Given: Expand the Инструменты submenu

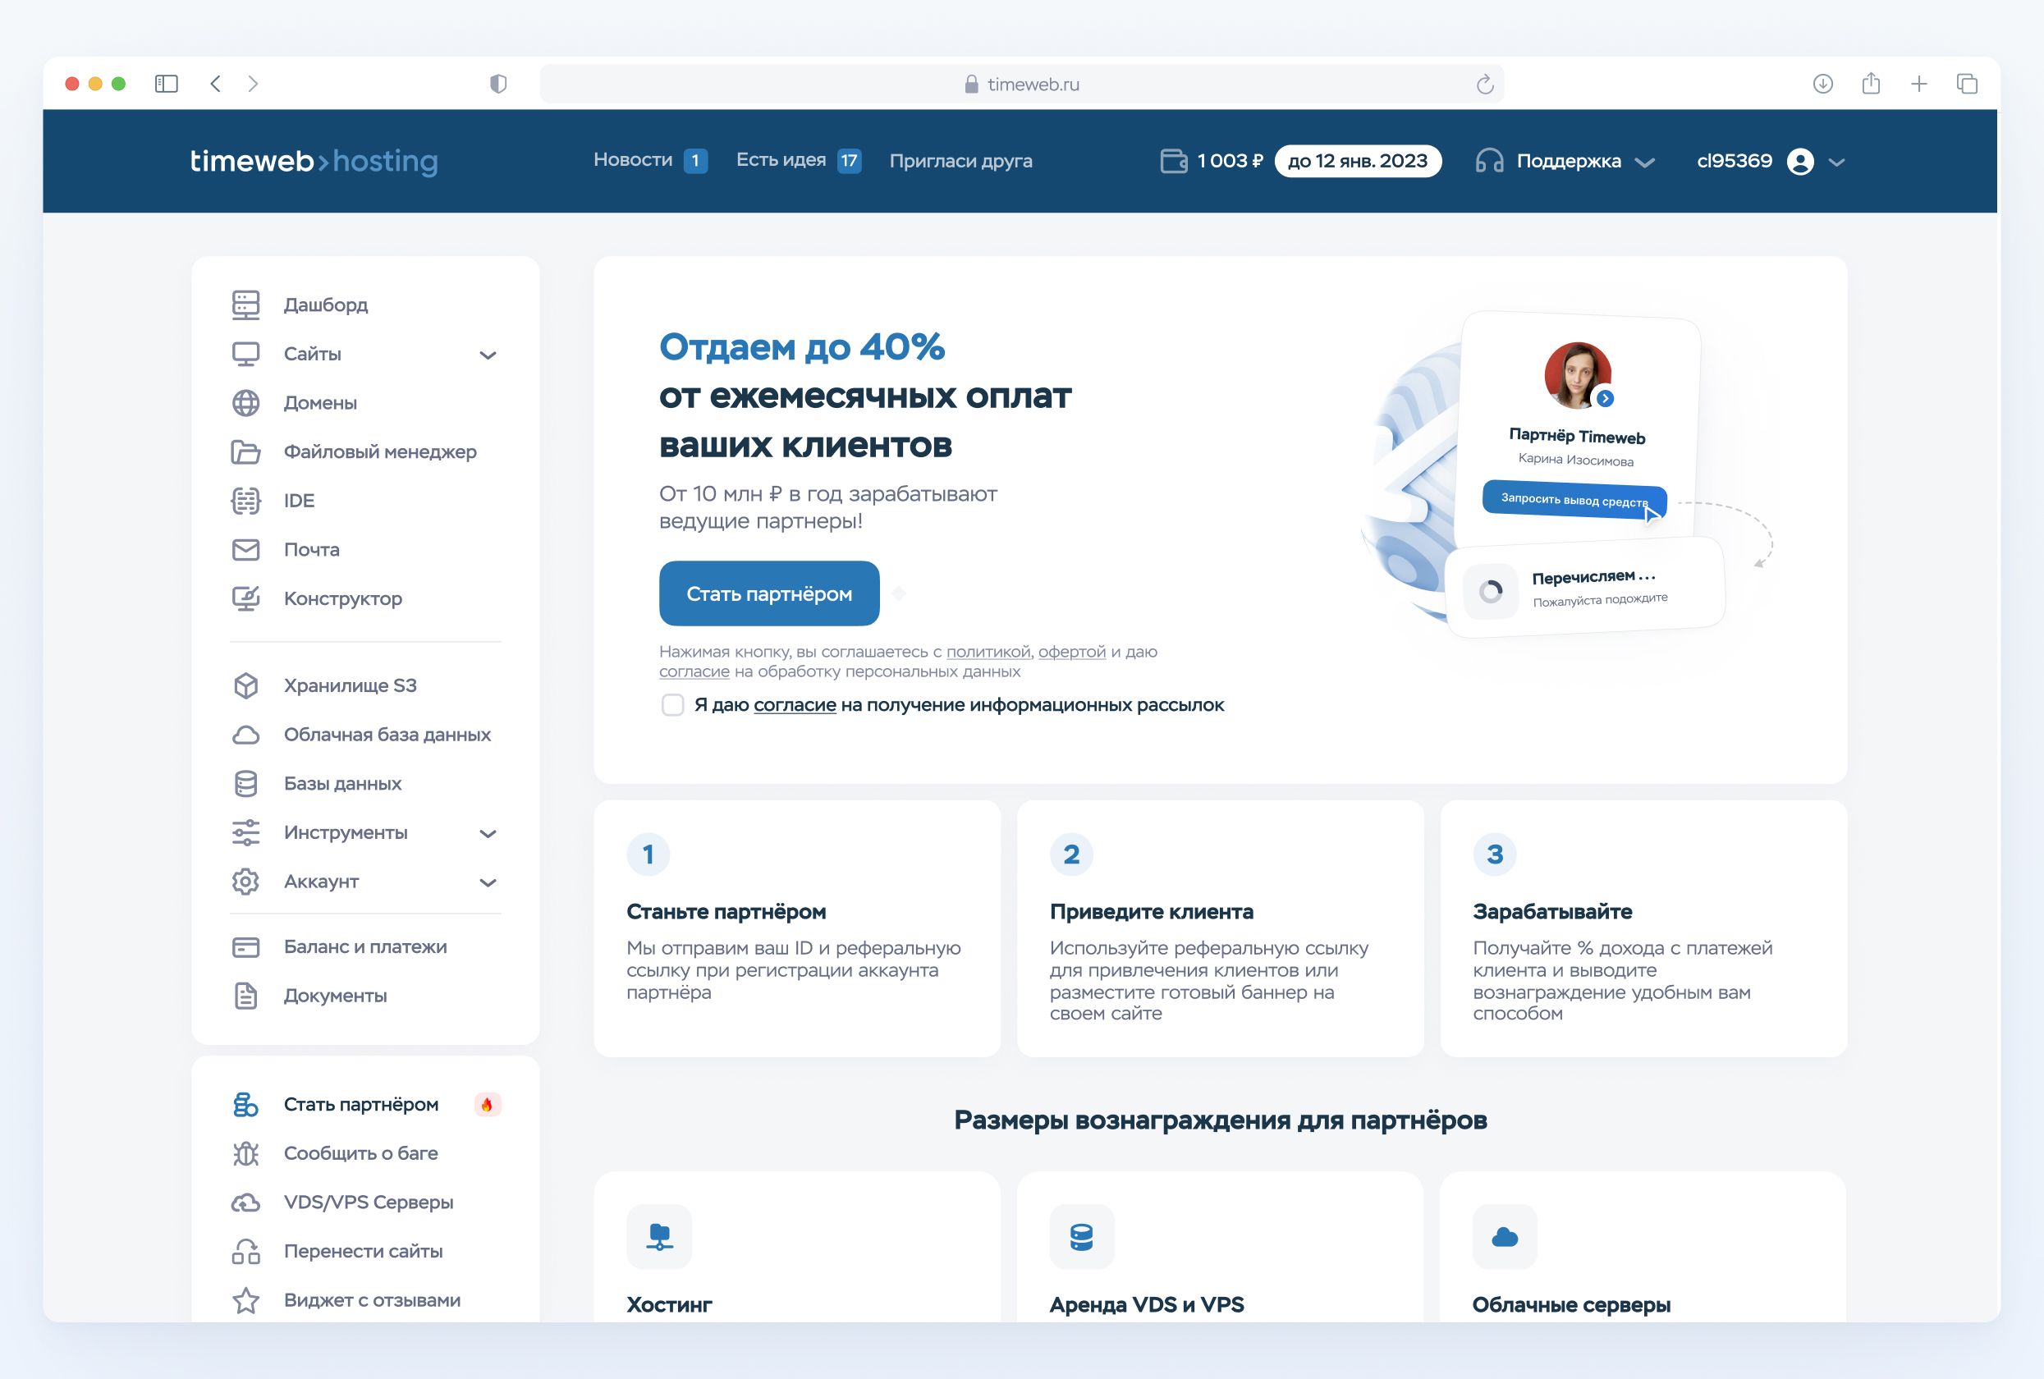Looking at the screenshot, I should 489,833.
